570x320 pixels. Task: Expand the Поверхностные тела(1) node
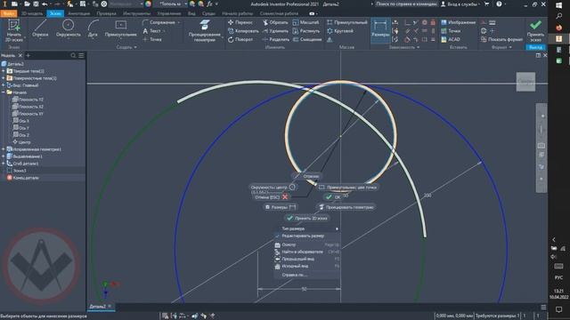[x=4, y=78]
